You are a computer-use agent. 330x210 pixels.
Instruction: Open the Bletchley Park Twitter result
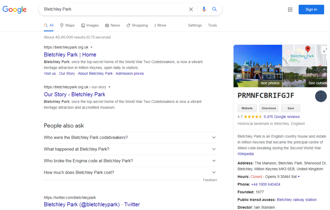point(92,205)
